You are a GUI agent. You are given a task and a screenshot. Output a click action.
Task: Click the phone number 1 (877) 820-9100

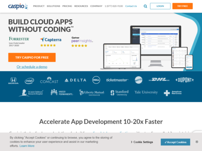(114, 6)
